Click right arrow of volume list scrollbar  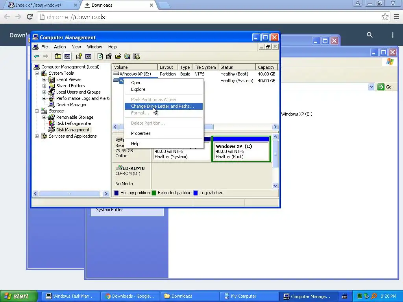(x=275, y=127)
